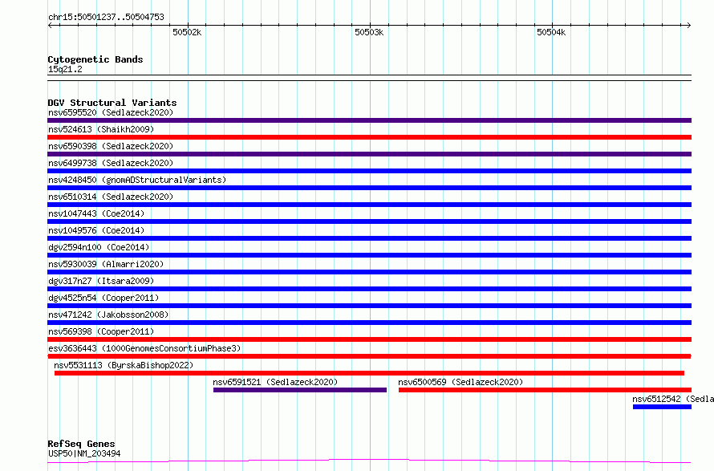Open the nsv524613 (Shaikh2009) variant
The height and width of the screenshot is (471, 714).
click(x=100, y=129)
